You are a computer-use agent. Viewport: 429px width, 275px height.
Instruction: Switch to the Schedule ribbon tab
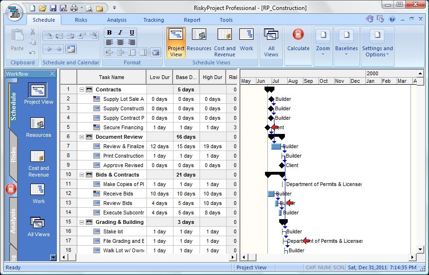[44, 20]
